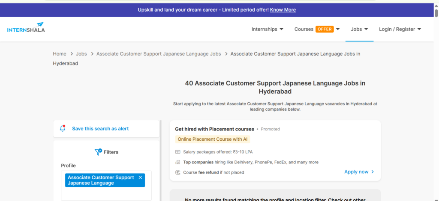439x201 pixels.
Task: Click the page vertical scrollbar thumb
Action: pos(436,13)
